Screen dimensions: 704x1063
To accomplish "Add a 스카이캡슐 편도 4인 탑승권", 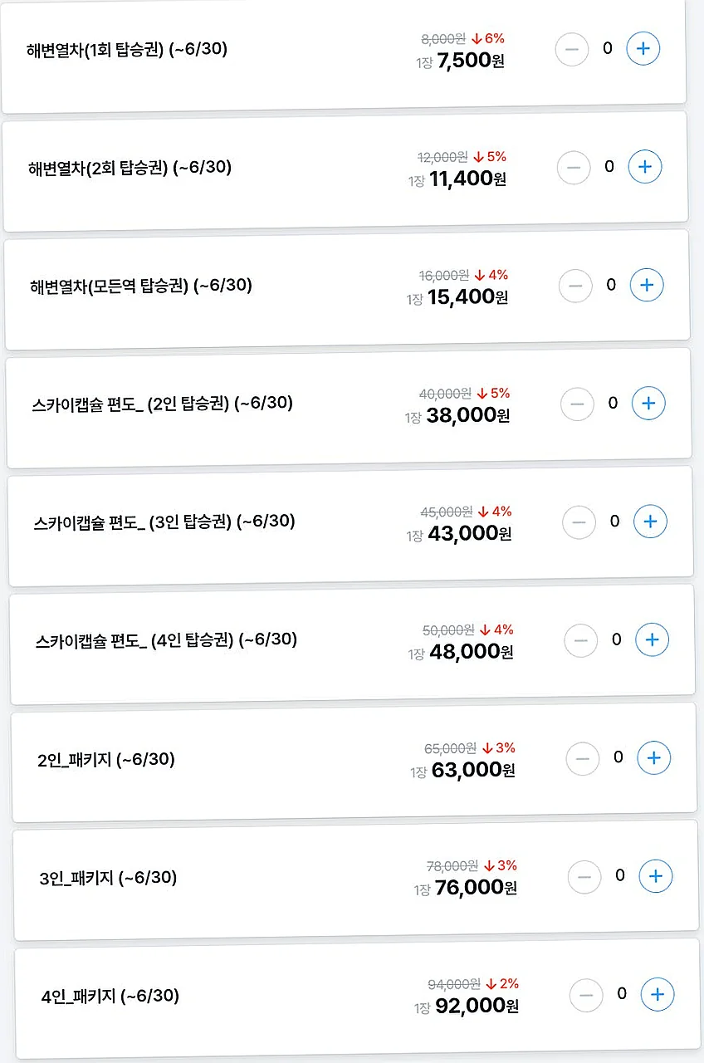I will [x=652, y=639].
